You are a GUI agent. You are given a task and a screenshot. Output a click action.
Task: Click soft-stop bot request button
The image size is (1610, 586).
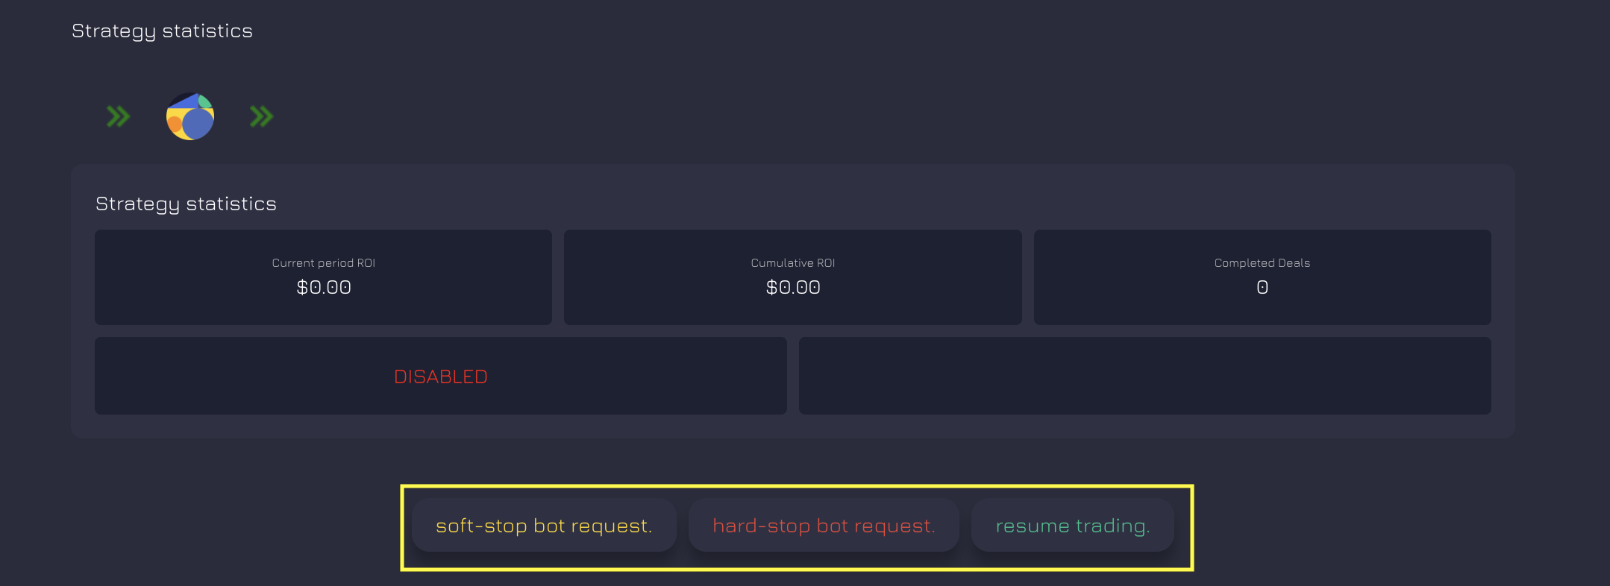coord(544,526)
